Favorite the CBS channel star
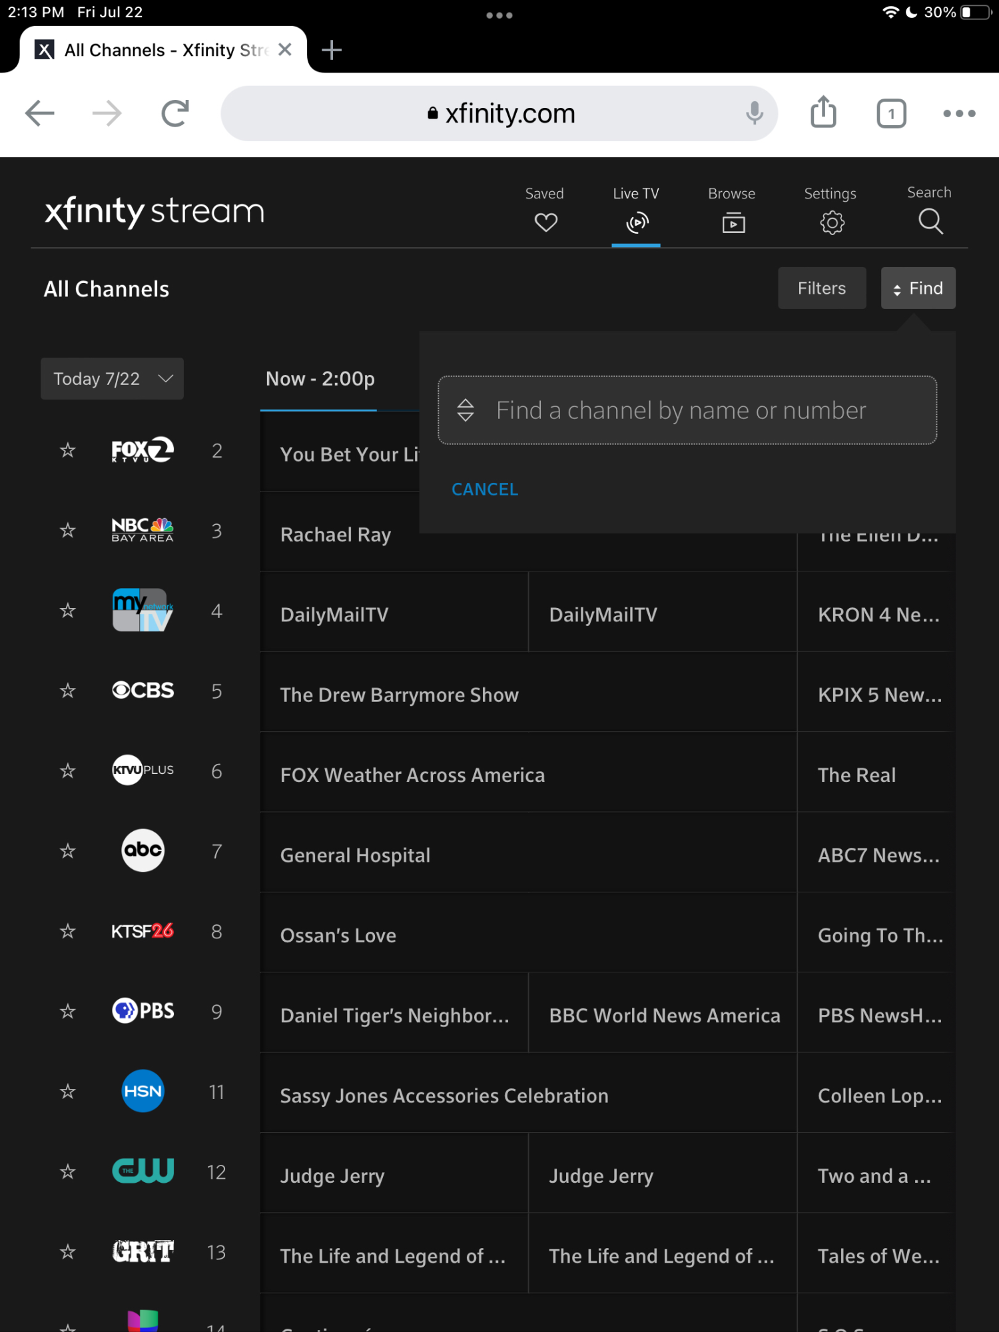This screenshot has width=999, height=1332. pos(67,691)
